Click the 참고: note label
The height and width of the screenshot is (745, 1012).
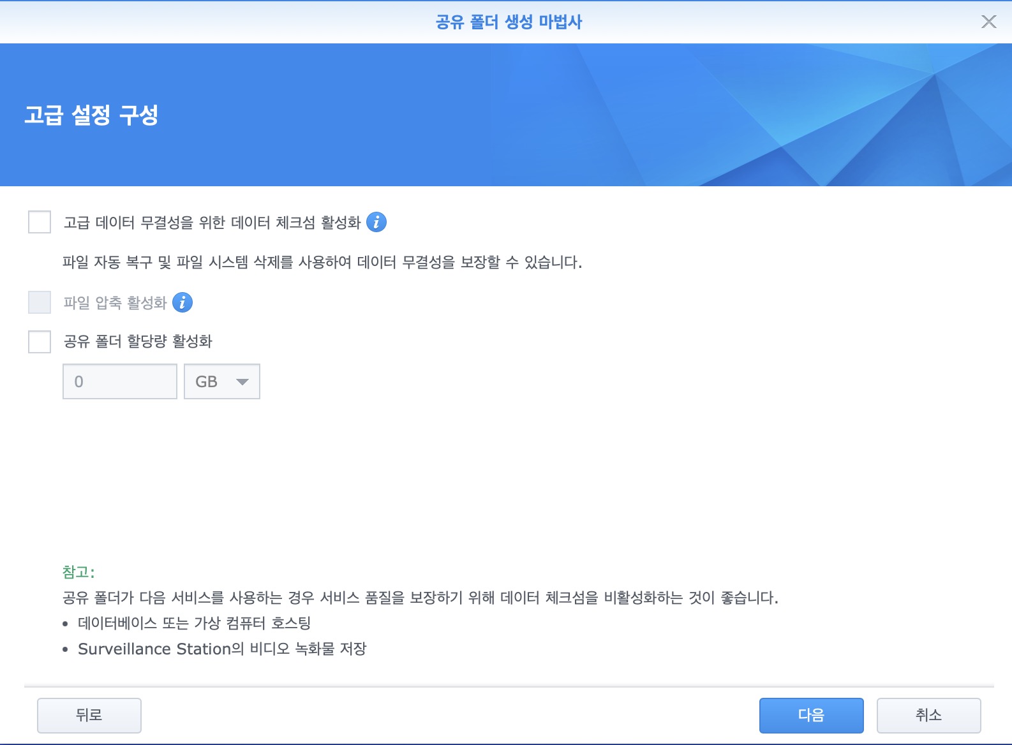point(78,572)
